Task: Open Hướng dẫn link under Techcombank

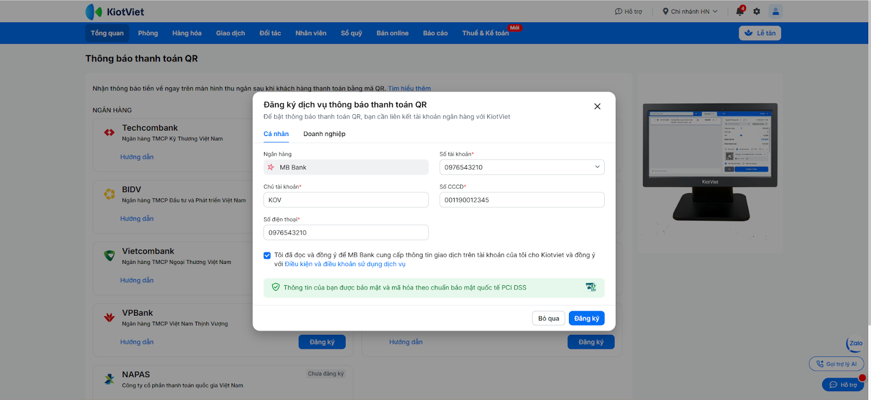Action: [137, 157]
